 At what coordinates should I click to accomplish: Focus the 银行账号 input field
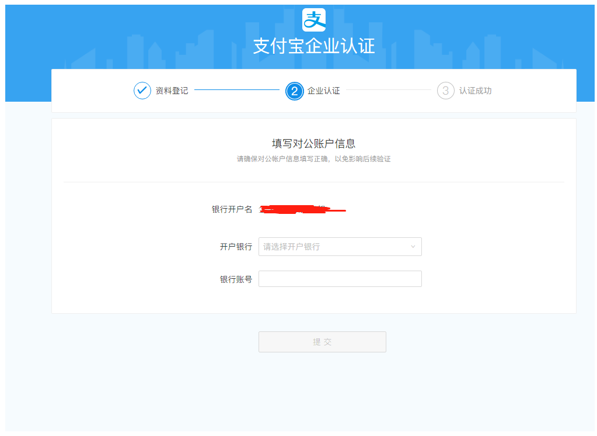coord(340,279)
